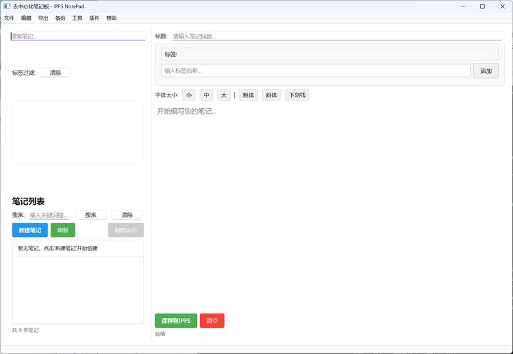This screenshot has height=354, width=513.
Task: Click the 笔记列表 heading
Action: 28,201
